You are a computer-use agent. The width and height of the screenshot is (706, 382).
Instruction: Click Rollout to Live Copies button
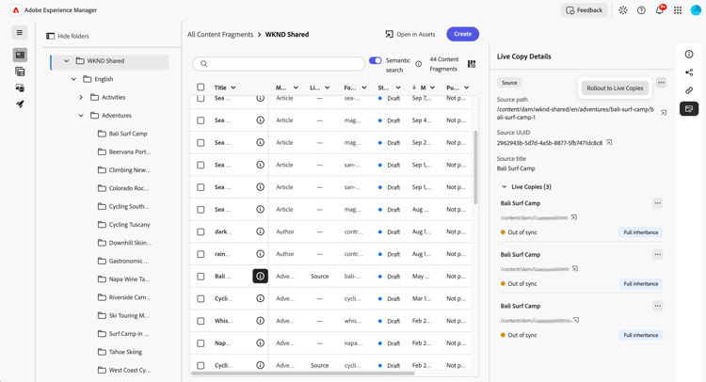click(x=615, y=88)
